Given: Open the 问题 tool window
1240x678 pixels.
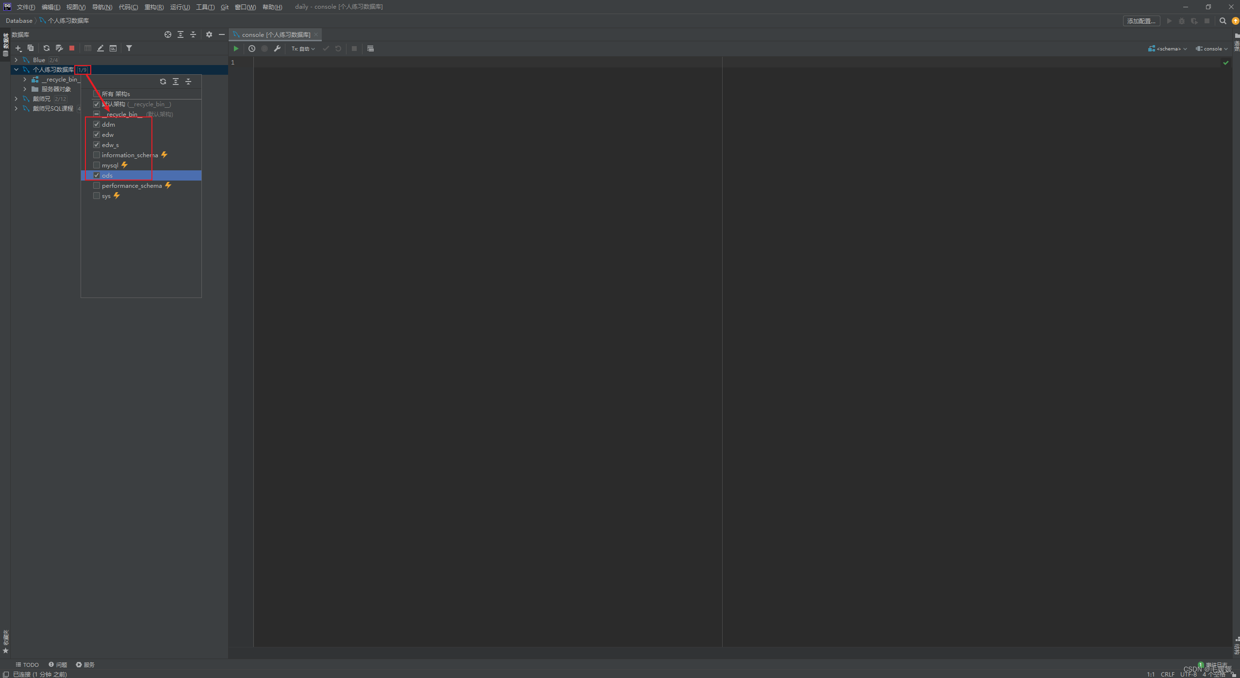Looking at the screenshot, I should click(x=58, y=664).
